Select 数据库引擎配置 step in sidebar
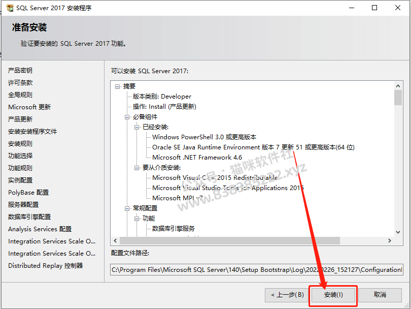 [x=29, y=217]
